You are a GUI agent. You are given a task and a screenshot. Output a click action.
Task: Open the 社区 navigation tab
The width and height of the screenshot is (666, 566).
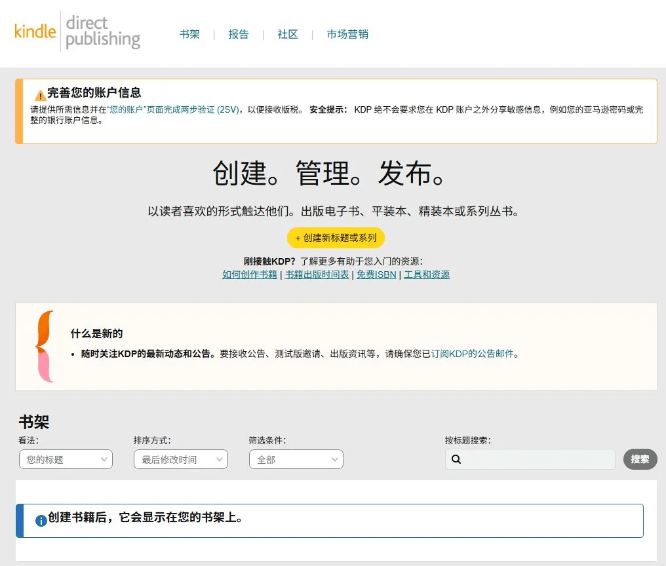click(288, 34)
